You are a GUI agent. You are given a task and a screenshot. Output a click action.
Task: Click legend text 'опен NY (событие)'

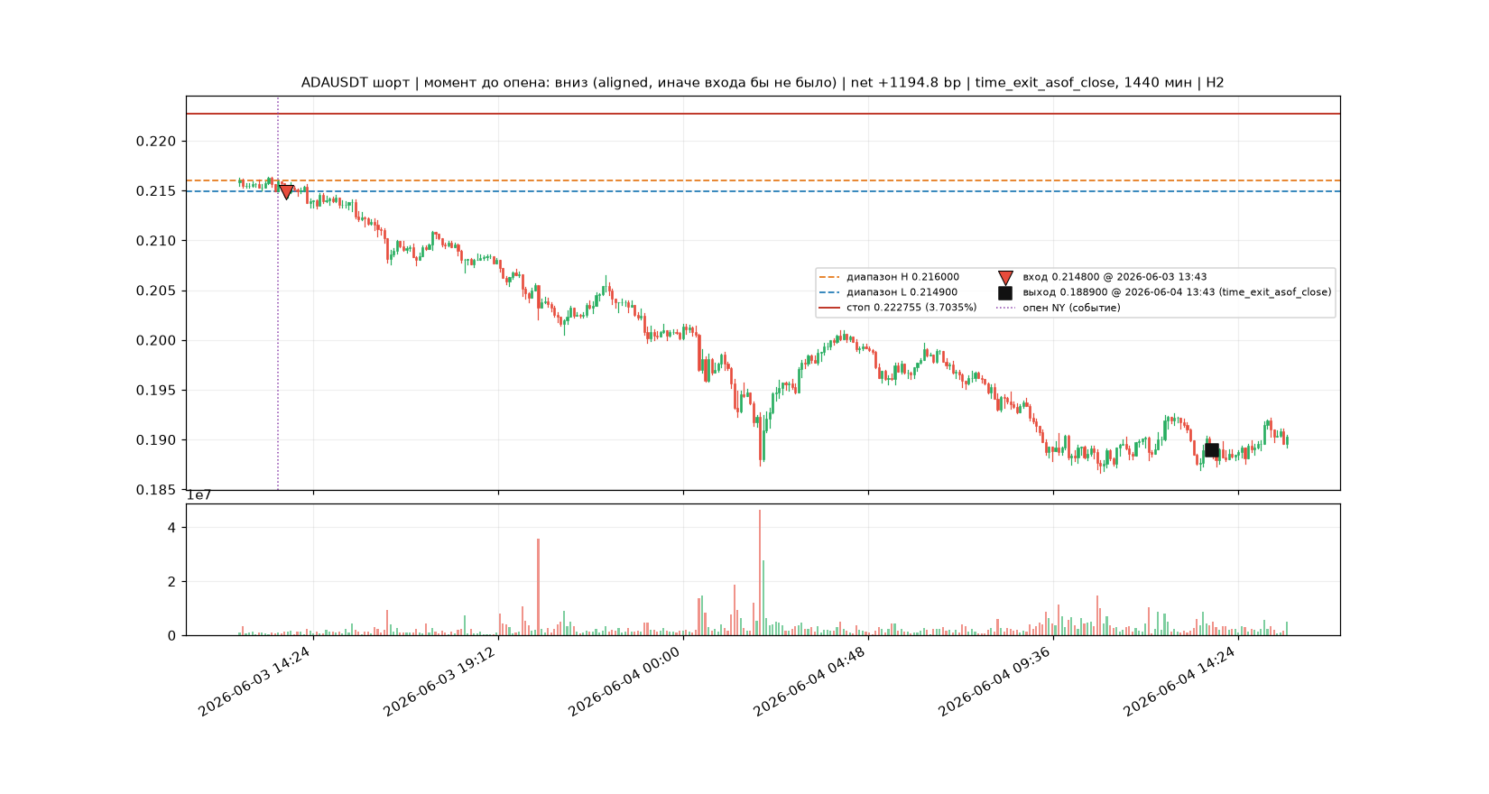tap(1071, 308)
